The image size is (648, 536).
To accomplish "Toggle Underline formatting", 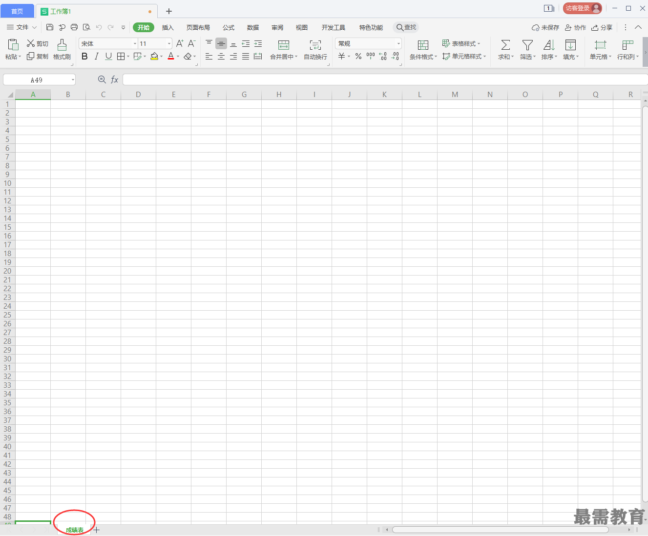I will (x=108, y=57).
